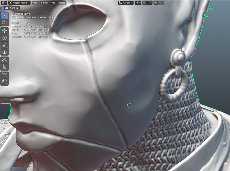230x171 pixels.
Task: Pick the Rotate tool
Action: (5, 38)
